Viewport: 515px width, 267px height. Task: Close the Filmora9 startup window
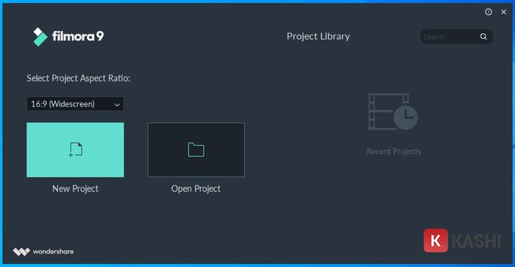pyautogui.click(x=503, y=12)
